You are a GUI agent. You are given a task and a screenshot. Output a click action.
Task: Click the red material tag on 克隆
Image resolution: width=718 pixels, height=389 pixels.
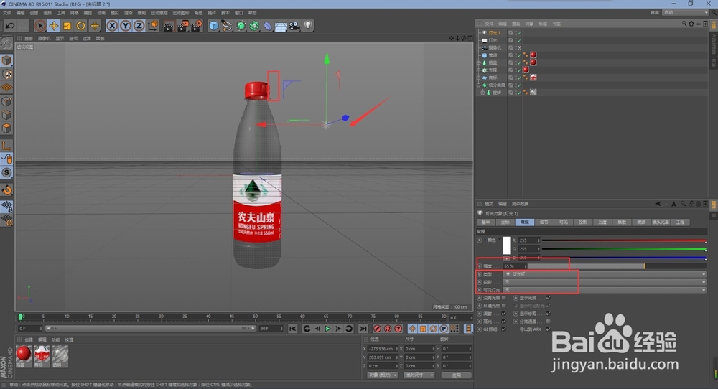526,70
